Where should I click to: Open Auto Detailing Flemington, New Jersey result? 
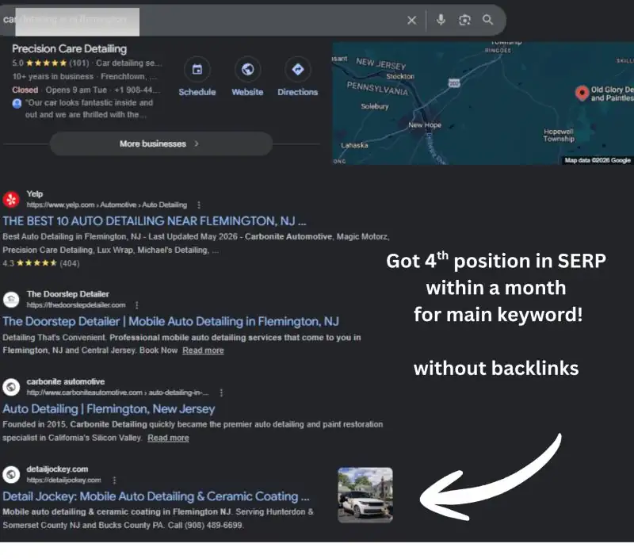[x=109, y=409]
